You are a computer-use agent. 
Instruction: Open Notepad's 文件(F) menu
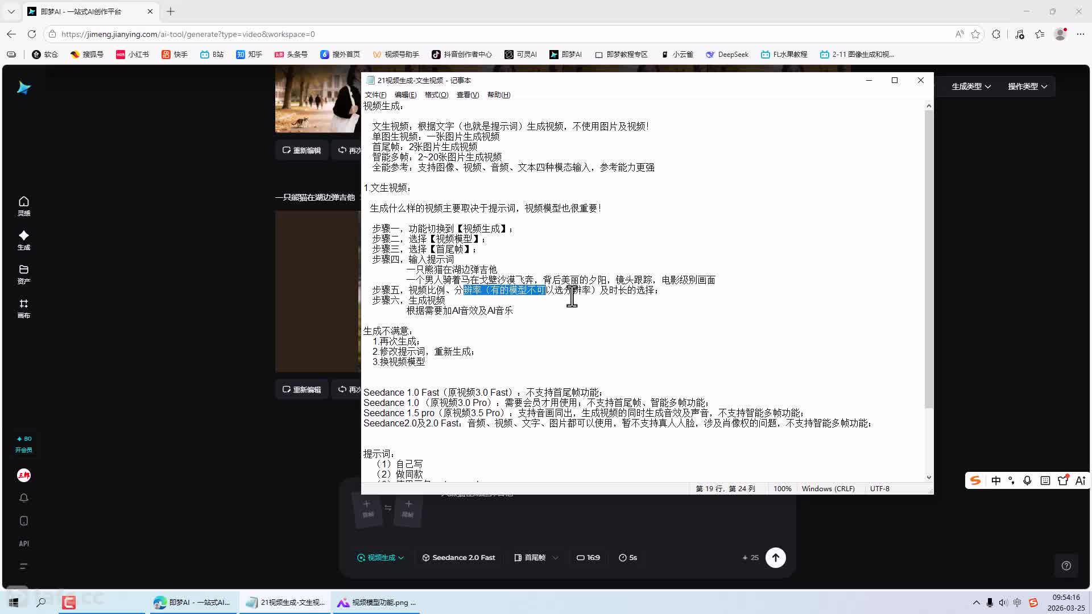(x=375, y=95)
